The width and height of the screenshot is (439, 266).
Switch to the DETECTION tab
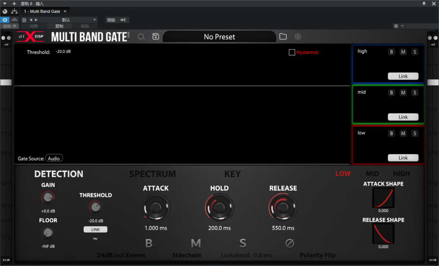(58, 174)
